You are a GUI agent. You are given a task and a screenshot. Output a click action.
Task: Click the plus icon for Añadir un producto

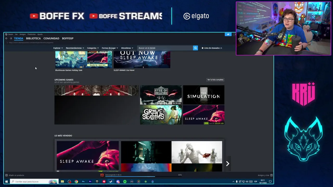click(7, 175)
